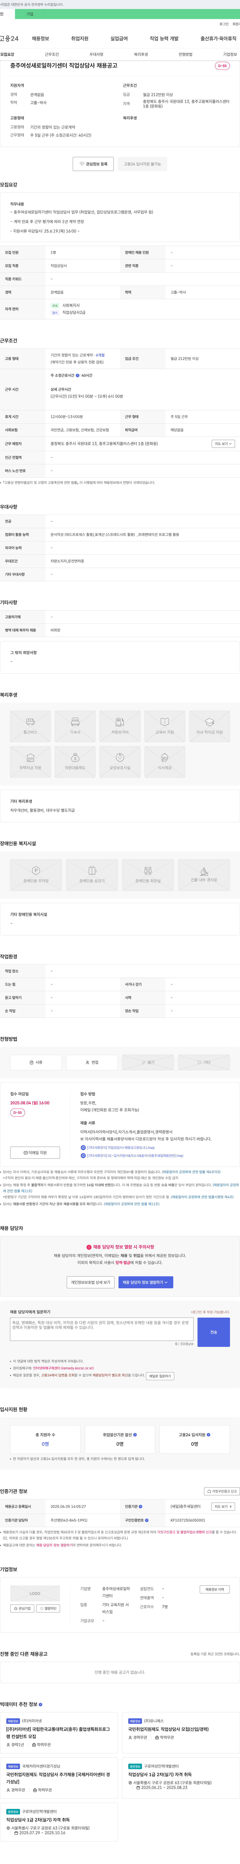The image size is (240, 1864).
Task: Click the 관심정보 등록 button
Action: click(x=93, y=164)
